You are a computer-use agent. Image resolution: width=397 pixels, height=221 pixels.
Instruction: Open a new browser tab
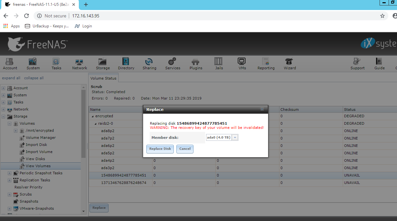coord(86,5)
